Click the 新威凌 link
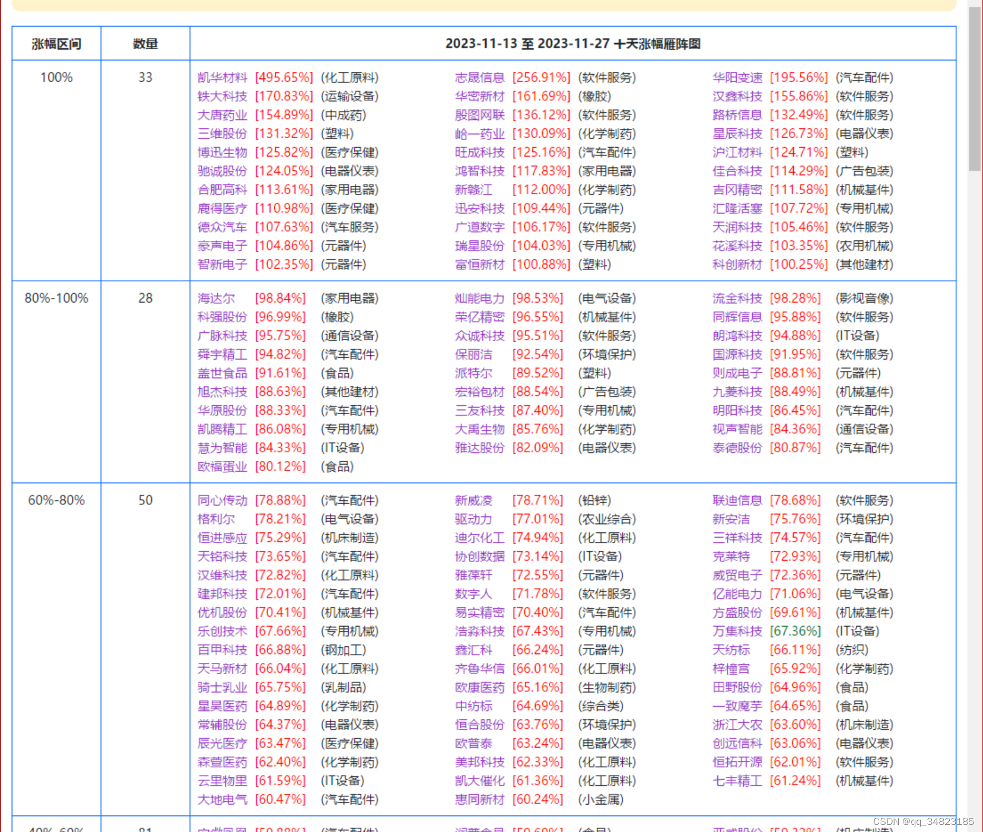 tap(474, 500)
